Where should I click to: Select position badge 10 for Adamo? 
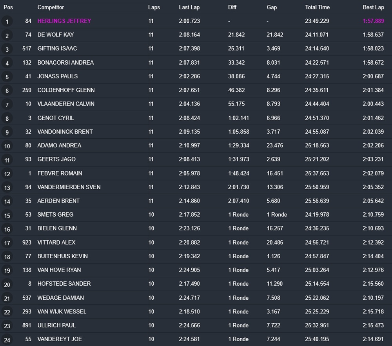pos(7,146)
